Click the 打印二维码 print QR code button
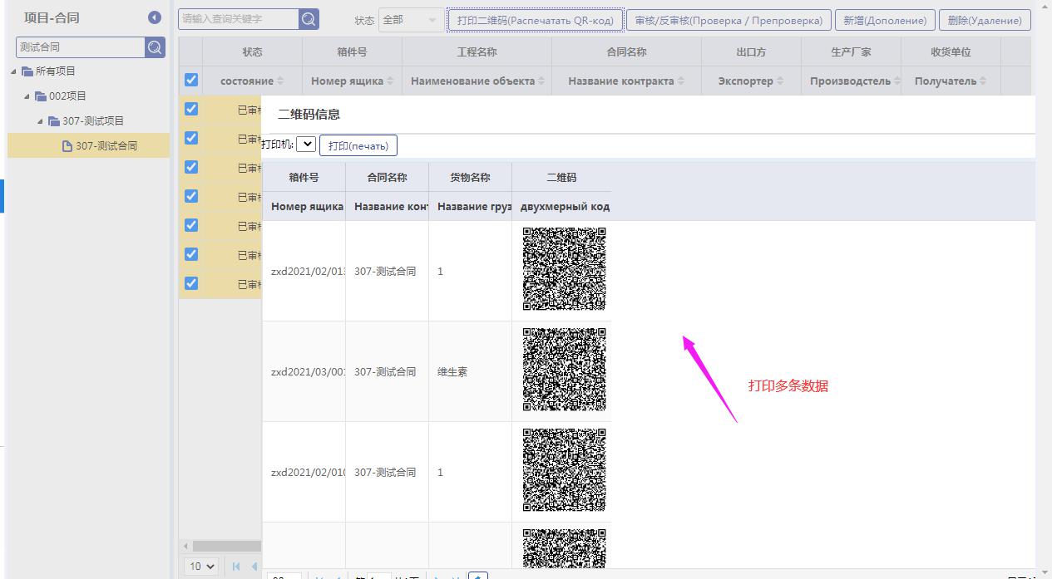 (x=536, y=20)
